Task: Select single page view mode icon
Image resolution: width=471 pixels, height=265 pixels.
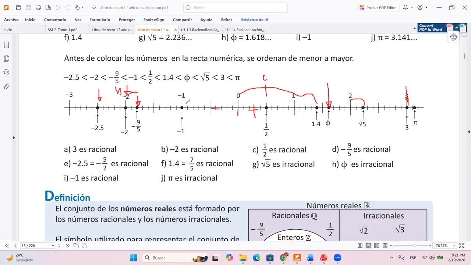Action: [x=360, y=245]
